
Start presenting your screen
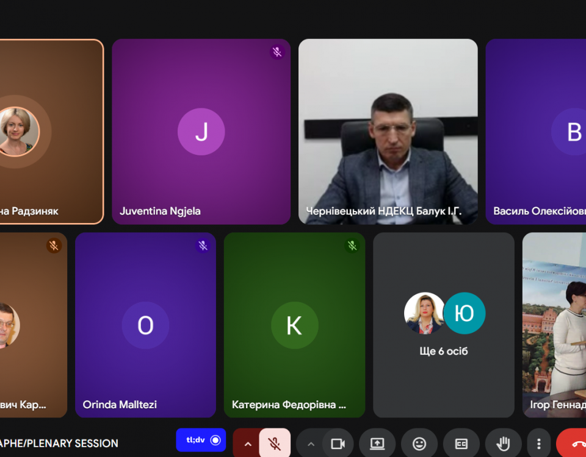click(x=377, y=444)
